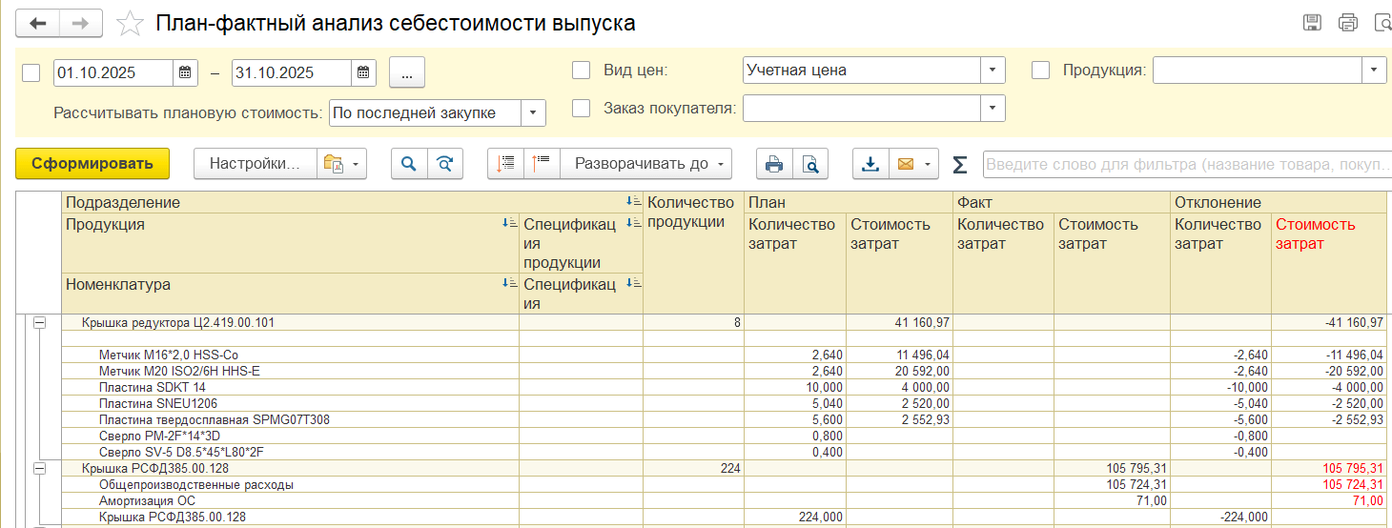Check the 'Заказ покупателя' checkbox

[581, 109]
